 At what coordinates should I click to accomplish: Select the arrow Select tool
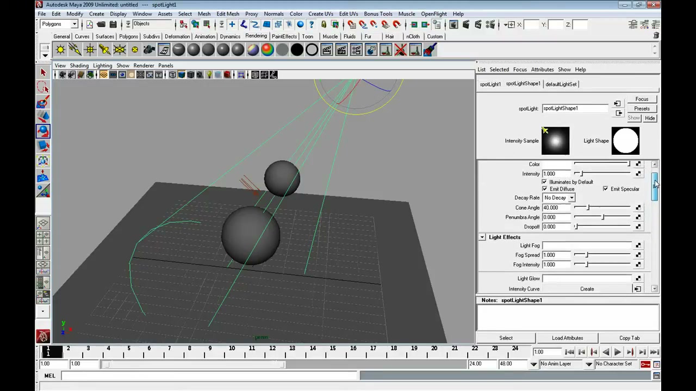click(x=43, y=73)
